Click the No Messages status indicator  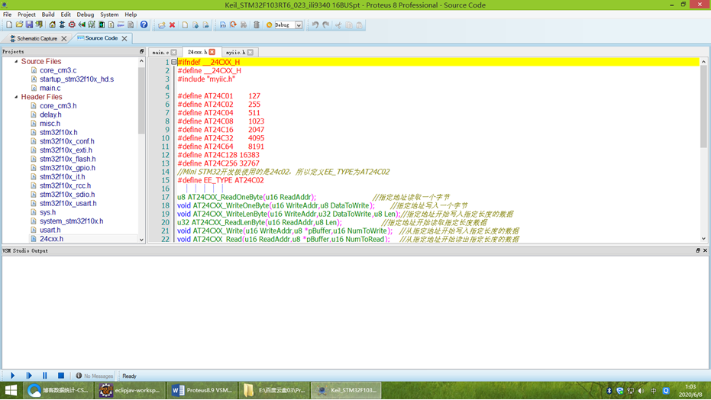click(95, 376)
